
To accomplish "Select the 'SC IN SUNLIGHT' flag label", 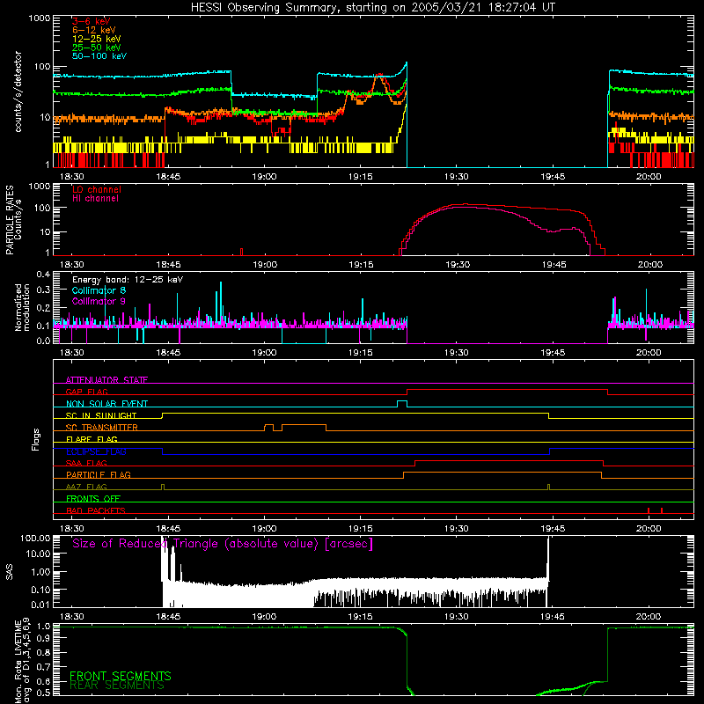I will tap(101, 415).
